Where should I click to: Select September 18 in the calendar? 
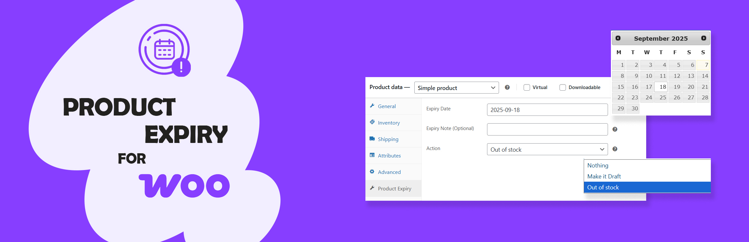click(x=661, y=87)
